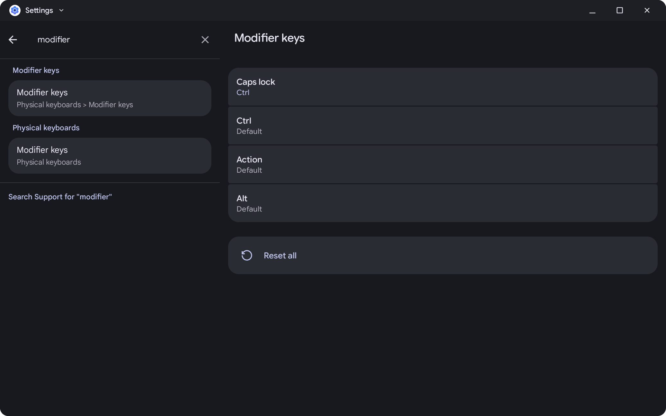The height and width of the screenshot is (416, 666).
Task: Maximize the Settings window
Action: (620, 11)
